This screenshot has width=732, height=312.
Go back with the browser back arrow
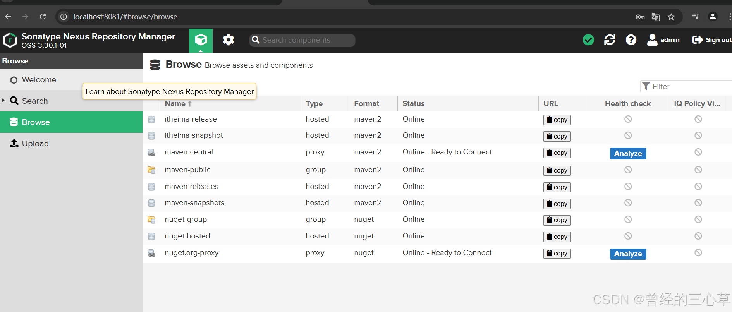click(x=8, y=17)
